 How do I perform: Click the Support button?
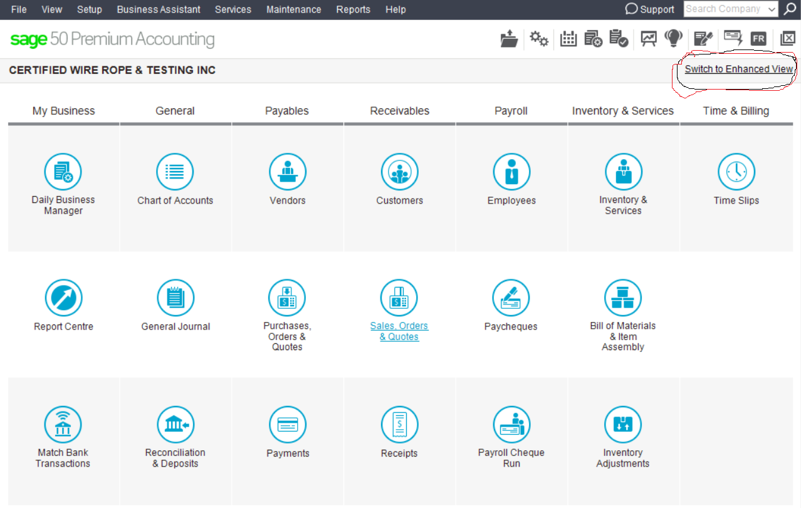tap(650, 9)
